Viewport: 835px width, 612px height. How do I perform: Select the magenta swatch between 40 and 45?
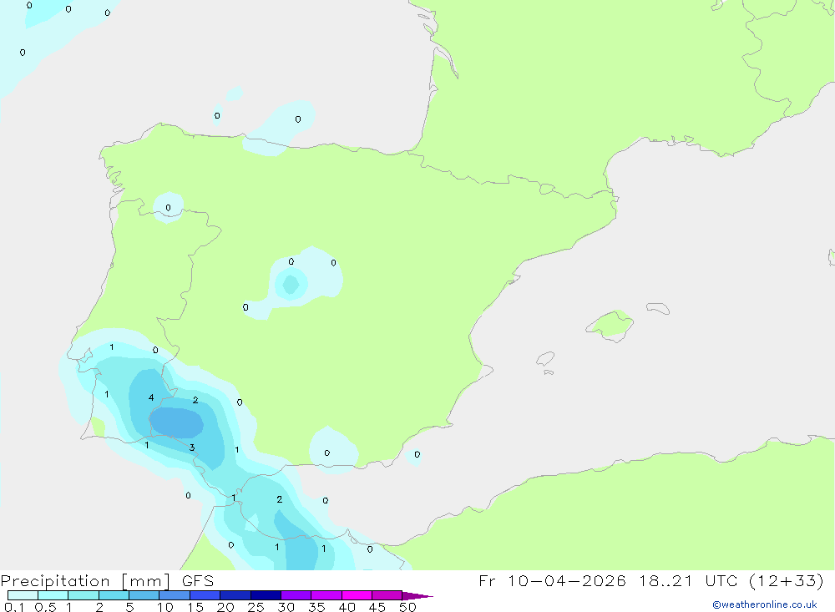[x=357, y=595]
